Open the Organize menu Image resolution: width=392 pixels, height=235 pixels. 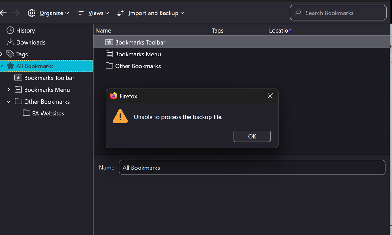click(54, 13)
